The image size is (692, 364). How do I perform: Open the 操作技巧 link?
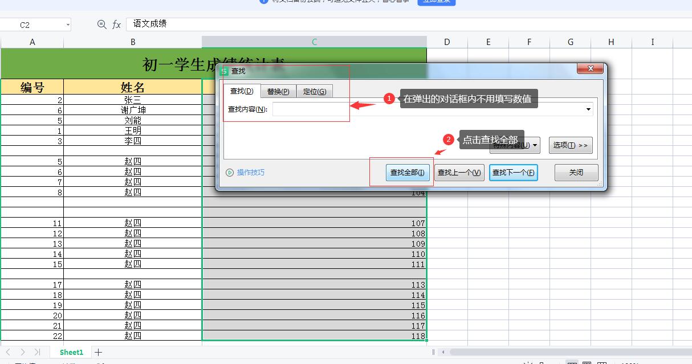(x=251, y=173)
